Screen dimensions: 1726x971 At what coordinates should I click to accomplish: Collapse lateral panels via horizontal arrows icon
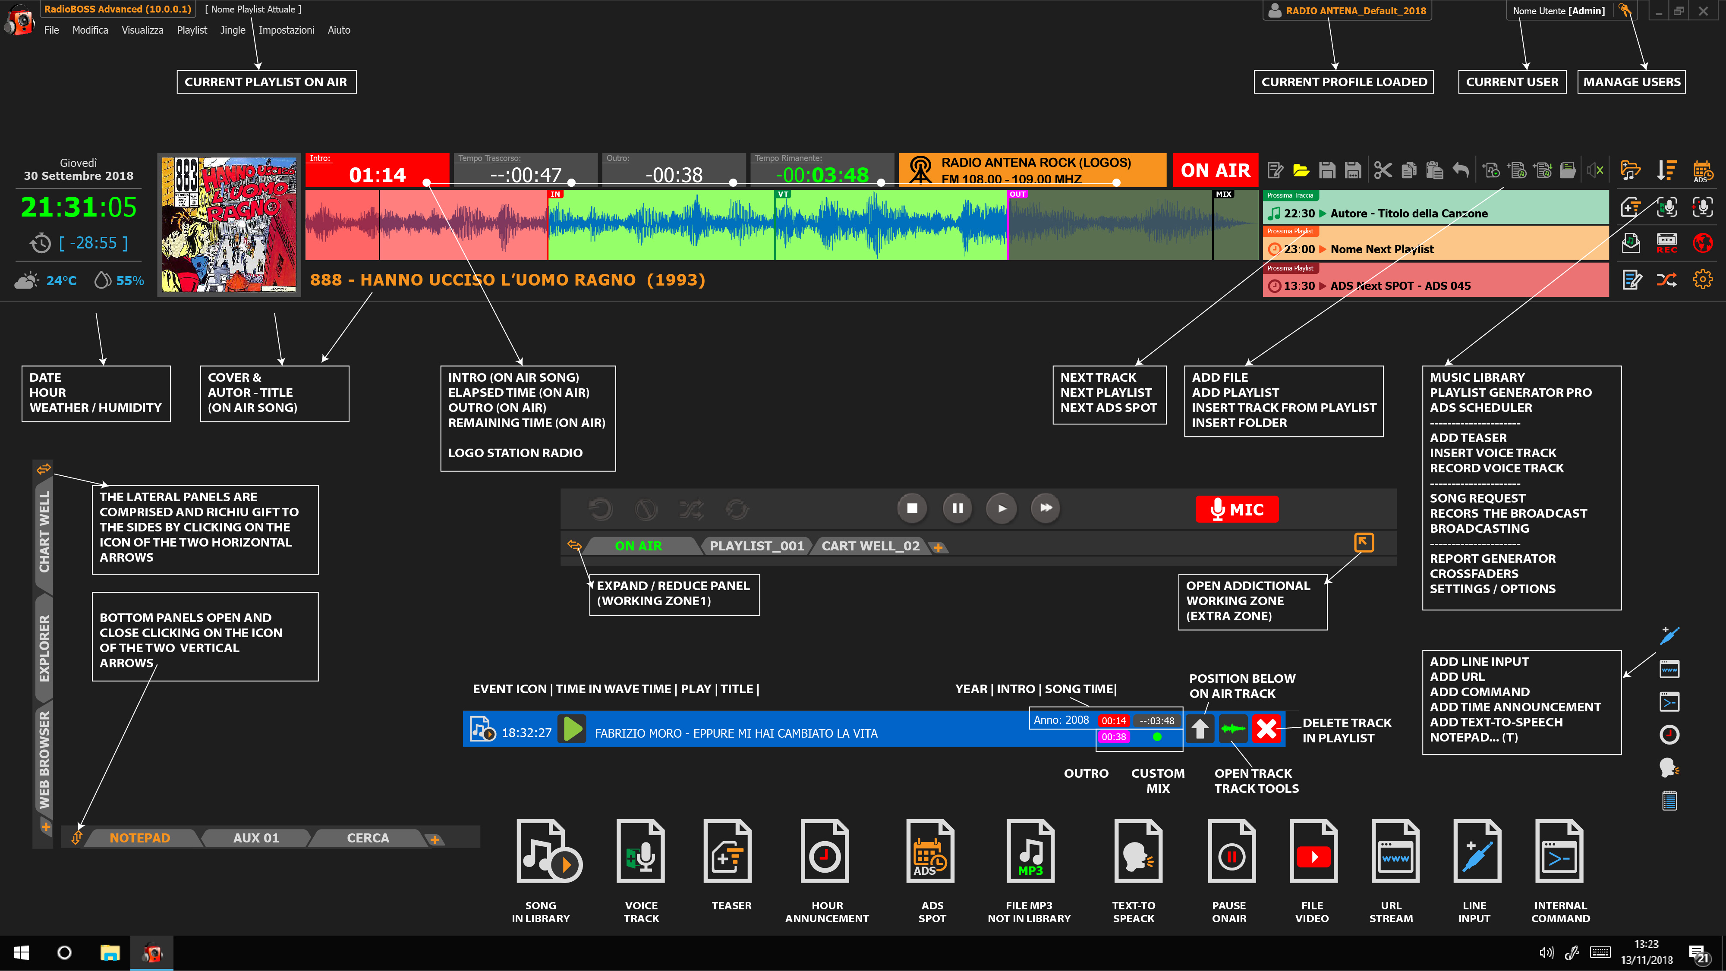tap(44, 469)
